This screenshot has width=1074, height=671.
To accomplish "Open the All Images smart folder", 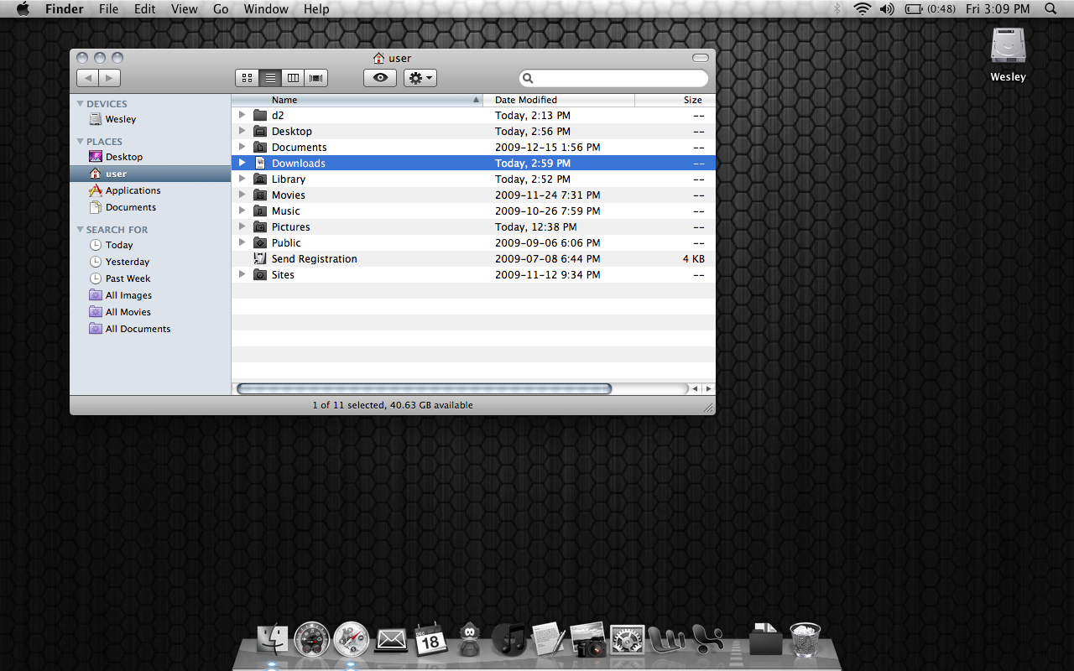I will pyautogui.click(x=150, y=295).
